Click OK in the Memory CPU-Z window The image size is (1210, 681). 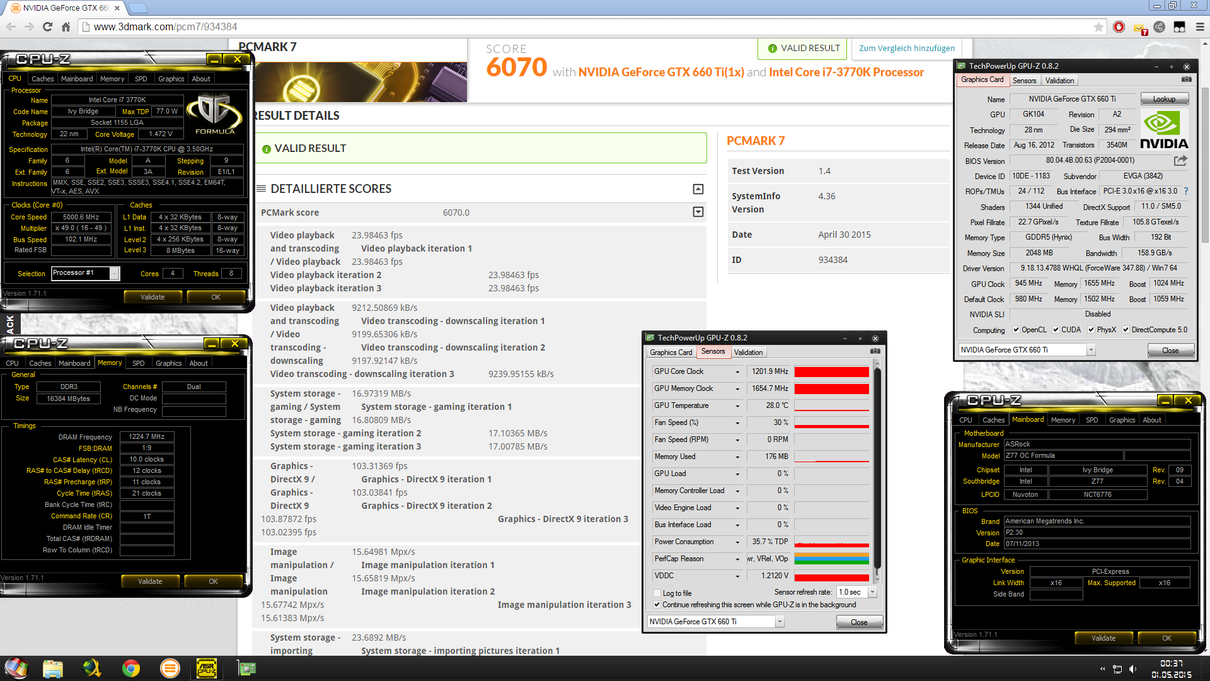213,581
